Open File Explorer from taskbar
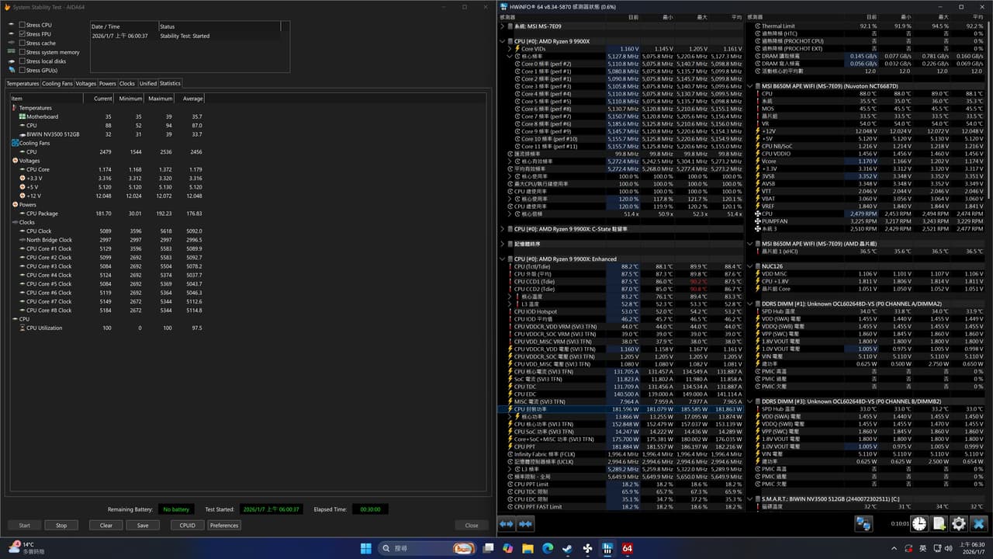 (528, 548)
